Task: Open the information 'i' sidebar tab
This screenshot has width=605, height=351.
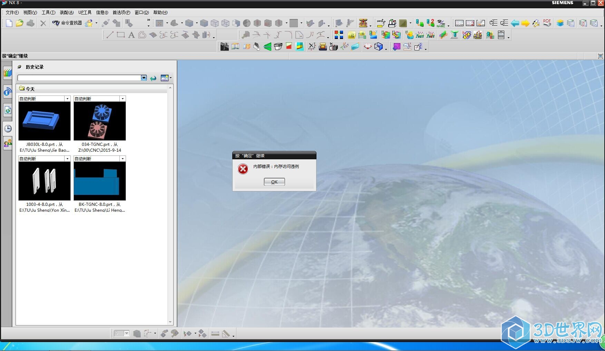Action: [8, 92]
